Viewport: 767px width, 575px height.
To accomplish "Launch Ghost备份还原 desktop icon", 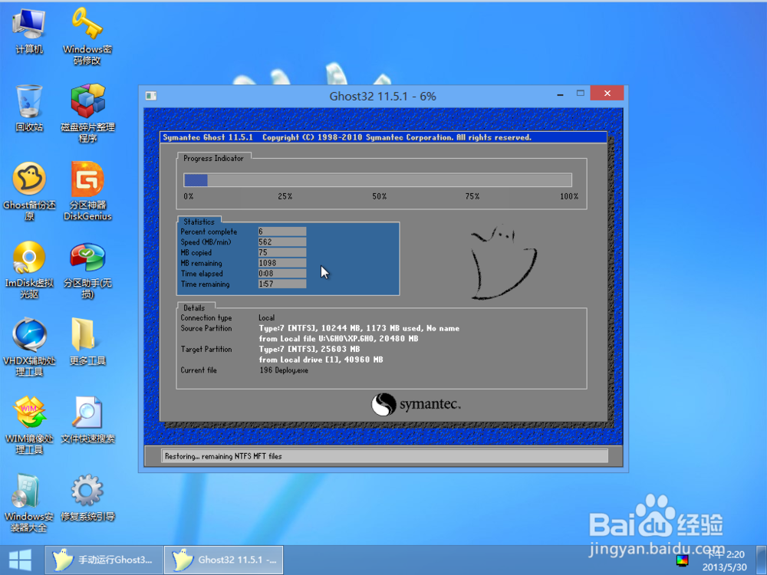I will tap(29, 191).
